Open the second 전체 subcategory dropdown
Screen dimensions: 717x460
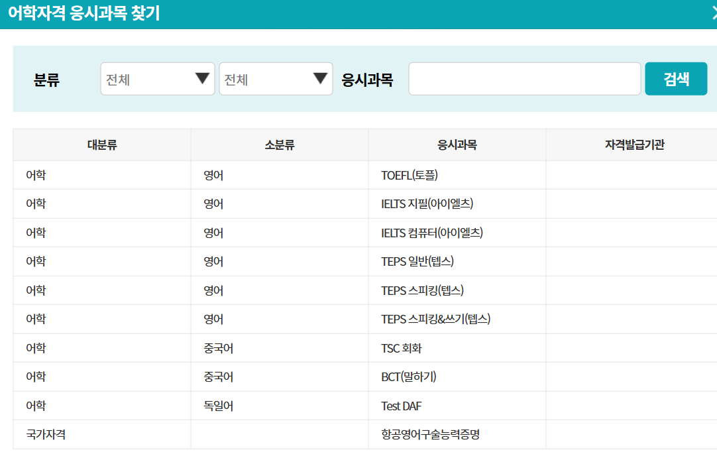coord(276,78)
